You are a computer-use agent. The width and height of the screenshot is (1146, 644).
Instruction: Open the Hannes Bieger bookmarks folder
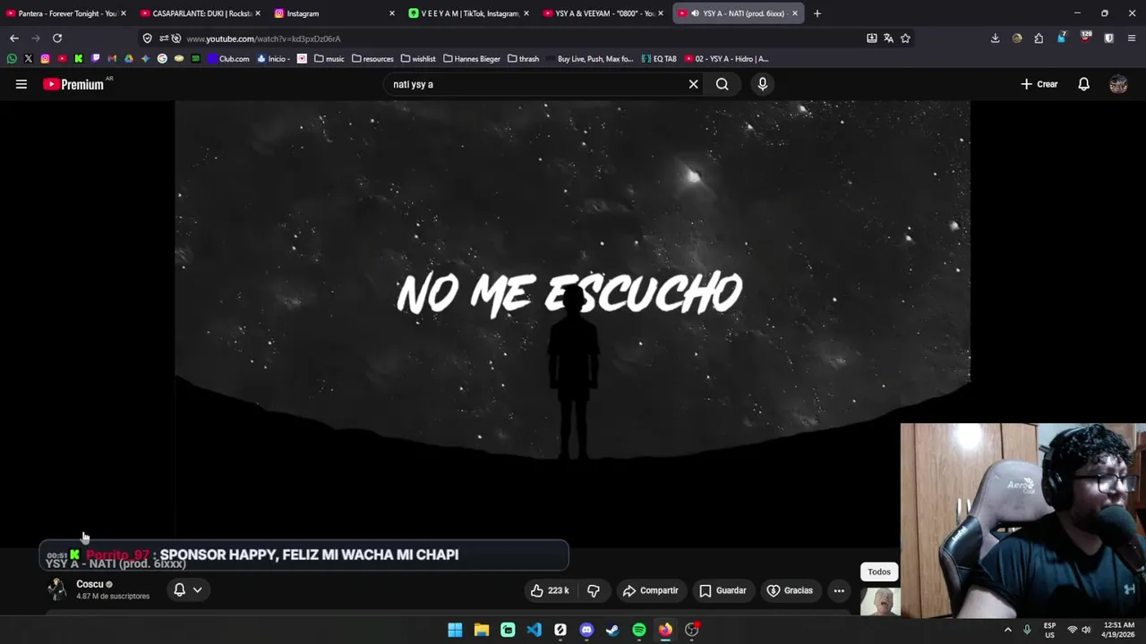472,59
